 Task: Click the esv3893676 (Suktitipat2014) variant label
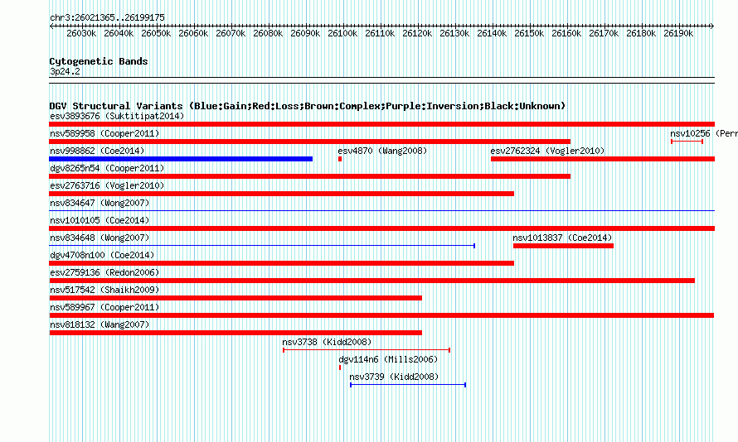coord(117,116)
